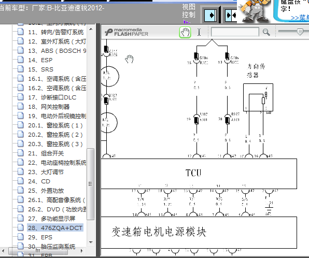Click tree panel horizontal scroll right arrow
Viewport: 309px width, 258px height.
pyautogui.click(x=82, y=251)
